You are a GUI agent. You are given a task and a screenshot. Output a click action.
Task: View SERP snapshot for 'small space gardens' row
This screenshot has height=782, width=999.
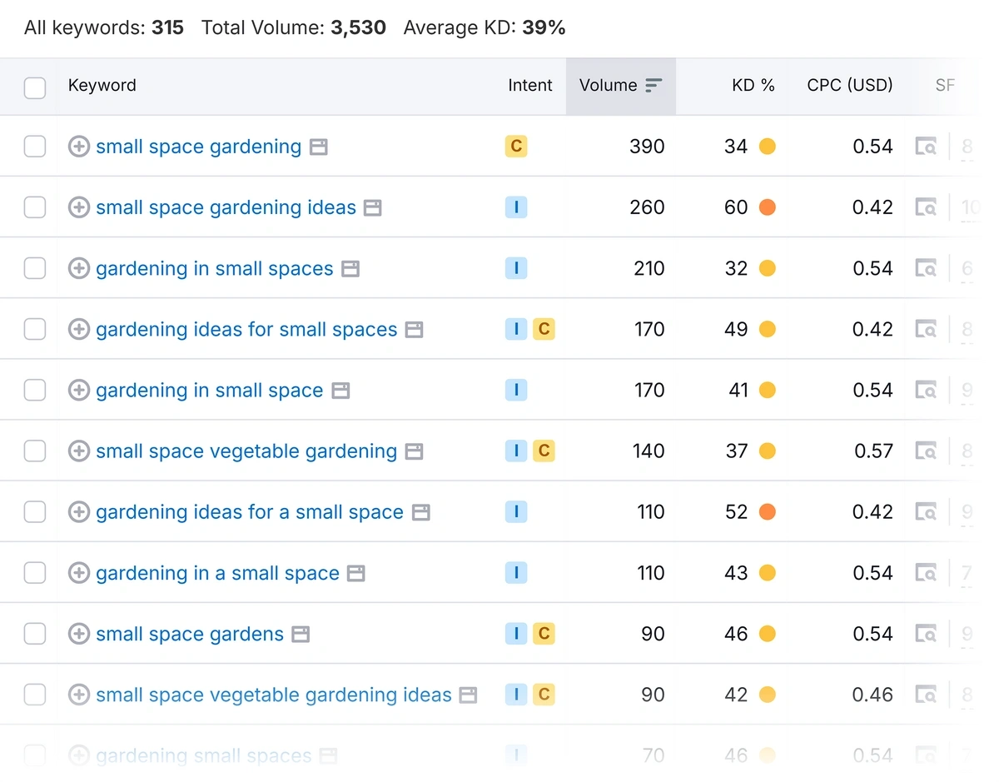point(926,634)
